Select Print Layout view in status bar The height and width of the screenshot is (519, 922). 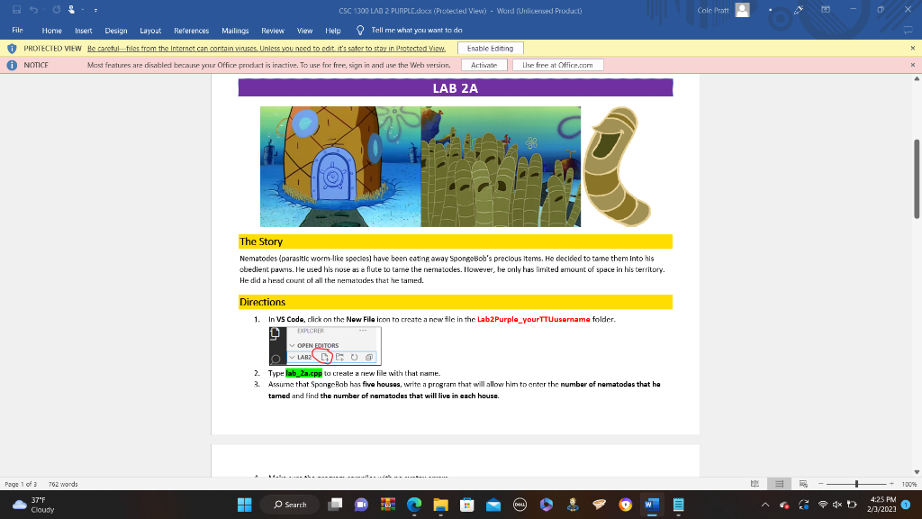tap(779, 484)
